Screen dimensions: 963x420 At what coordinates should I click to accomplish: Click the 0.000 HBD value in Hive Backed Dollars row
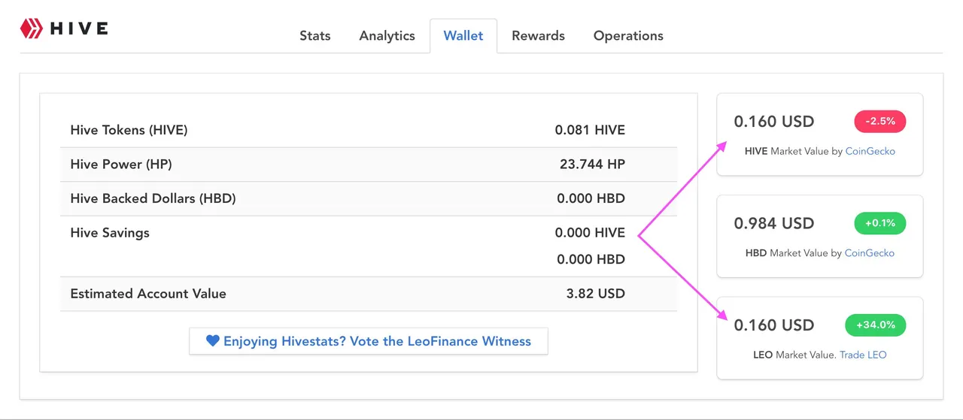coord(591,198)
